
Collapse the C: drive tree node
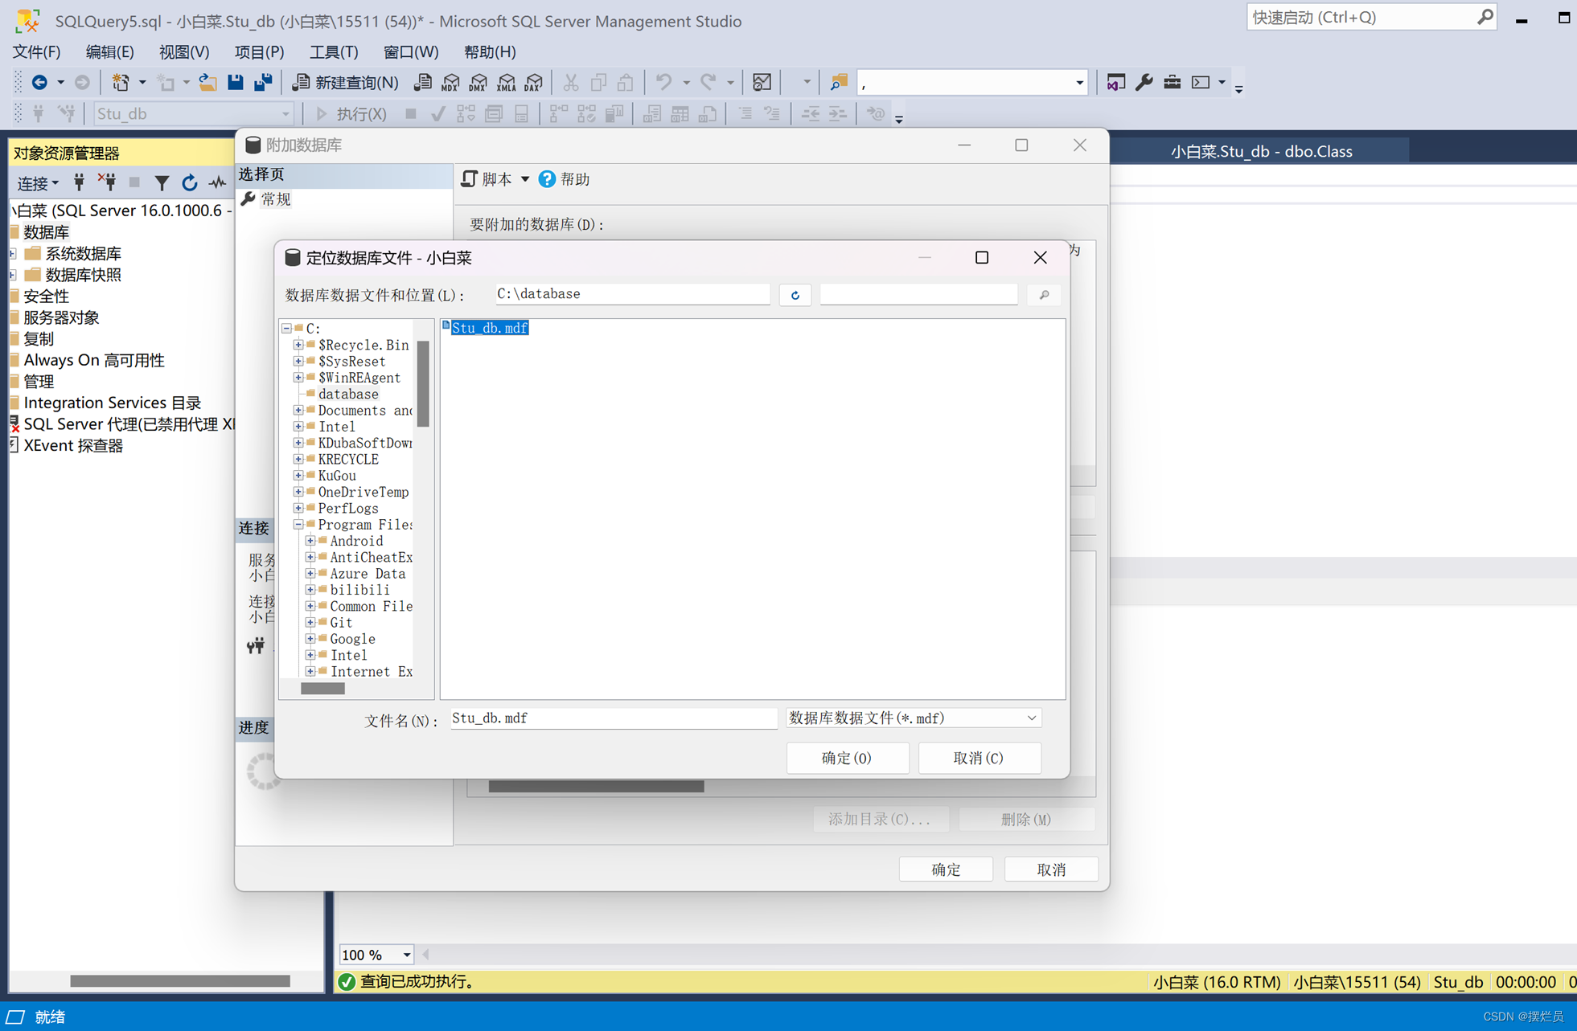coord(286,329)
